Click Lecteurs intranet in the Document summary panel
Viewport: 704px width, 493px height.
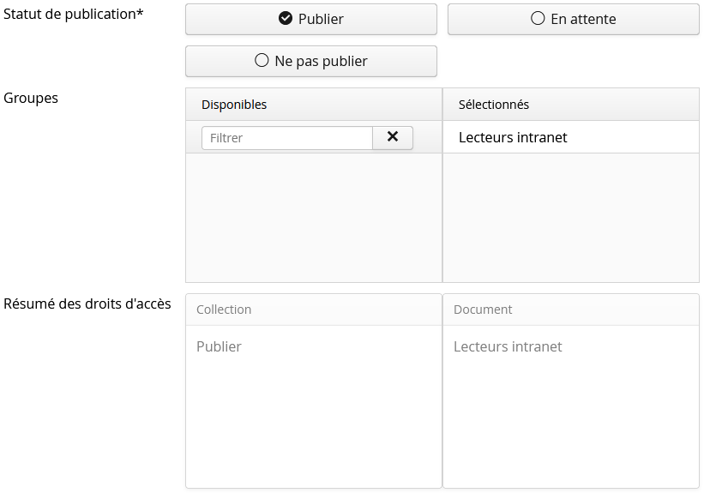pyautogui.click(x=508, y=346)
